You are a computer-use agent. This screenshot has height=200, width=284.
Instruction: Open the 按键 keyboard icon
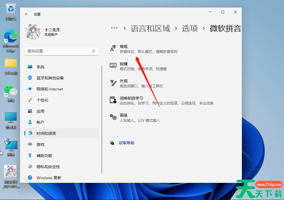tap(113, 65)
